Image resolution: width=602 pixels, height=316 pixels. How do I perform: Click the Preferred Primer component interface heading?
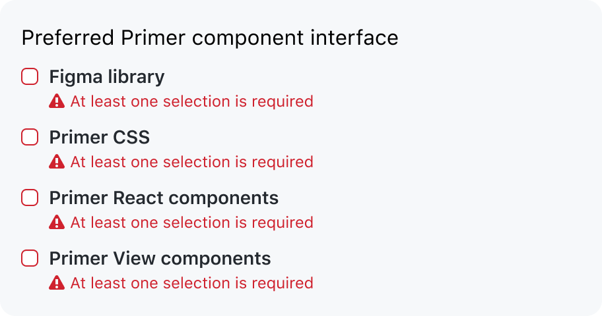point(210,38)
